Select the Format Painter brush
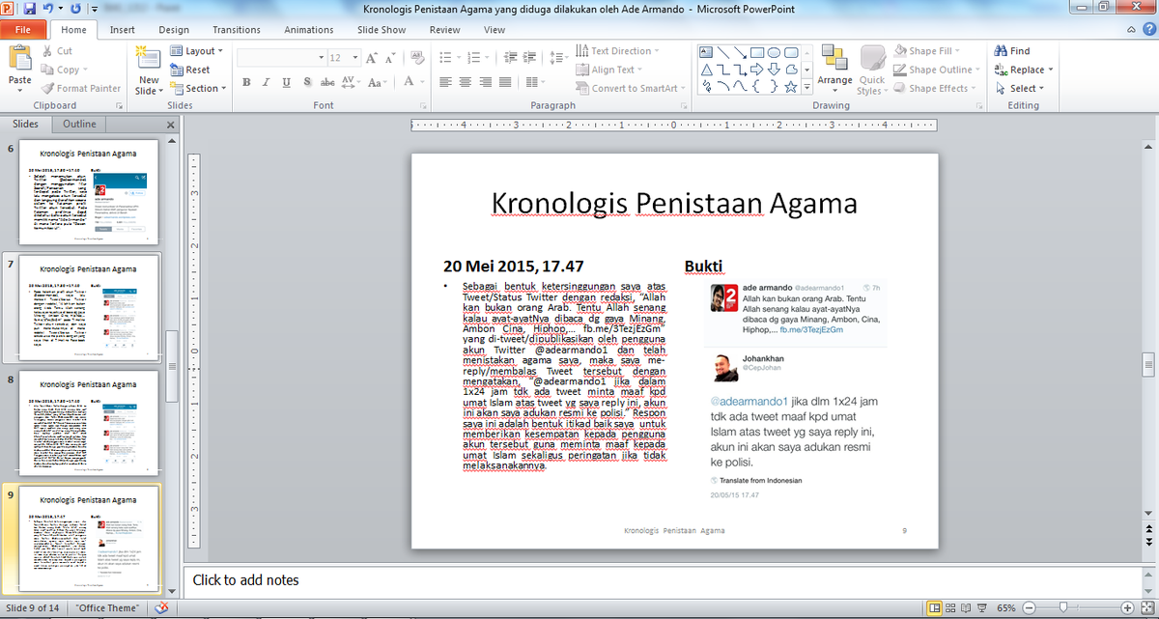Image resolution: width=1159 pixels, height=619 pixels. tap(45, 88)
